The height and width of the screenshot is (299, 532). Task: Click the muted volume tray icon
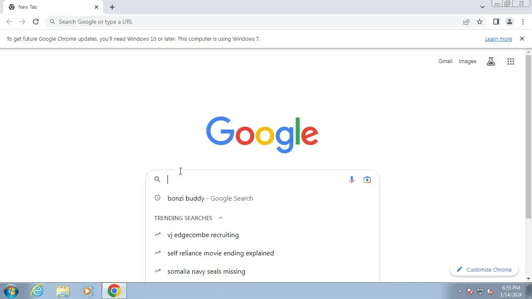pyautogui.click(x=490, y=291)
